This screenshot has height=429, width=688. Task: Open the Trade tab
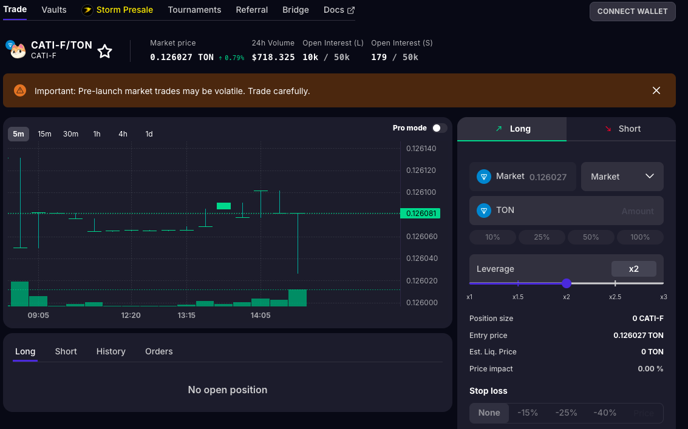click(x=15, y=10)
